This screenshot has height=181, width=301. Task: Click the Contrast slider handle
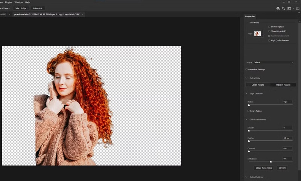pyautogui.click(x=249, y=151)
